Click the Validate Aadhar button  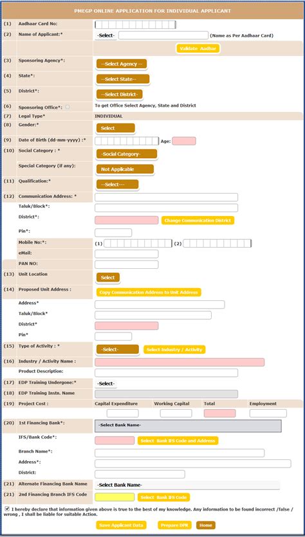[198, 49]
